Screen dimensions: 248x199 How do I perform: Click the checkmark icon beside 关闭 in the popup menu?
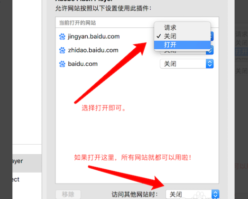(x=159, y=36)
